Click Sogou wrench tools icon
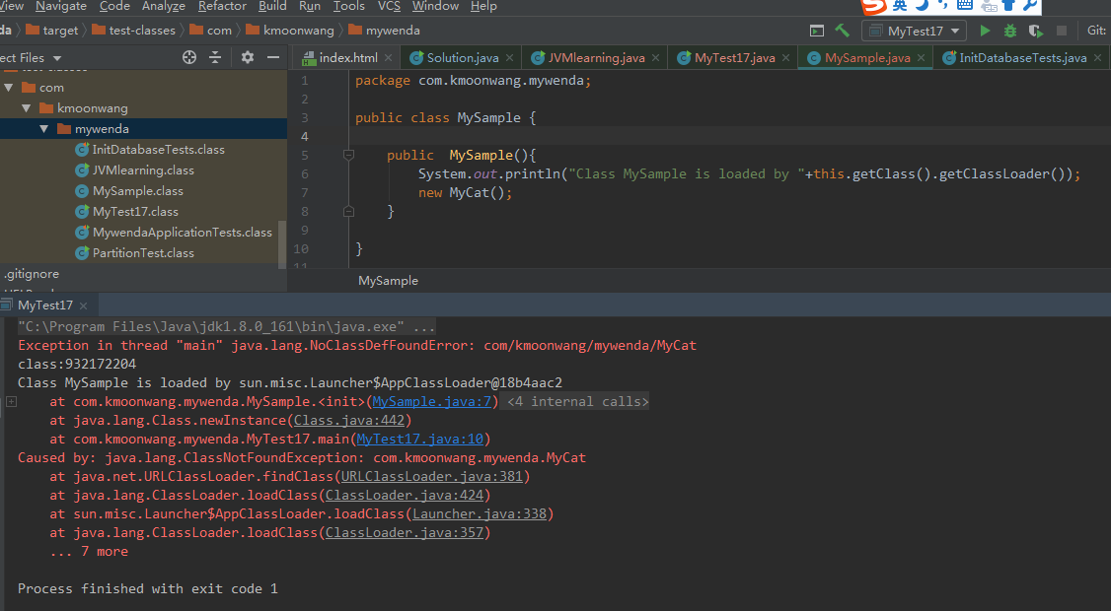The image size is (1111, 611). [x=1030, y=5]
